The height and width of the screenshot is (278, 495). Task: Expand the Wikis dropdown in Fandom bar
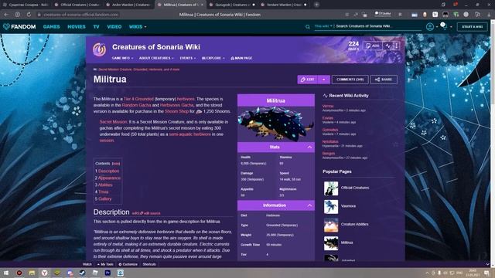click(138, 27)
